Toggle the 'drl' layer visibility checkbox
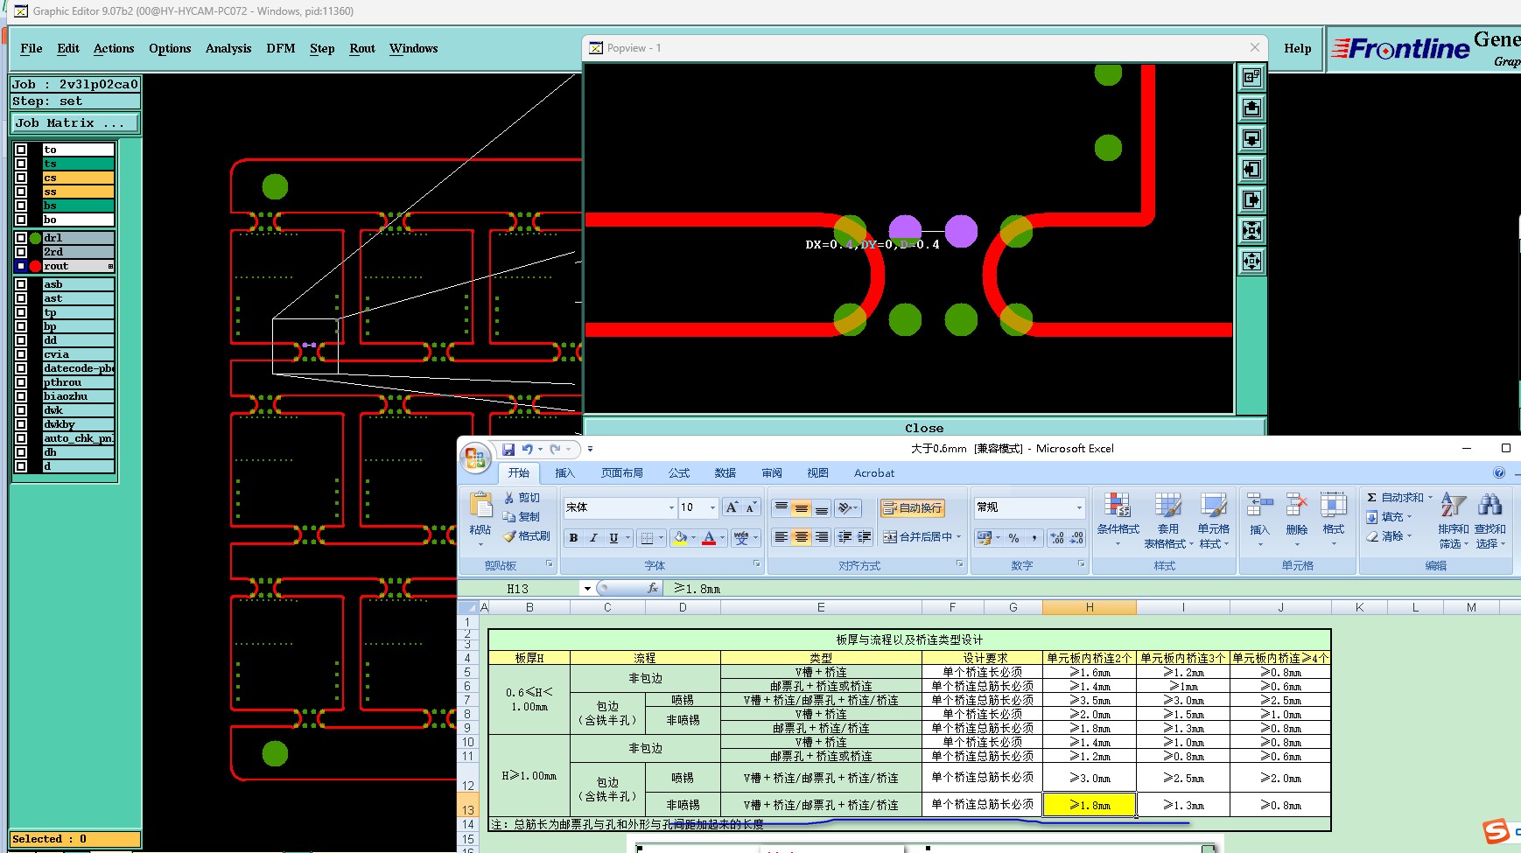 point(21,238)
